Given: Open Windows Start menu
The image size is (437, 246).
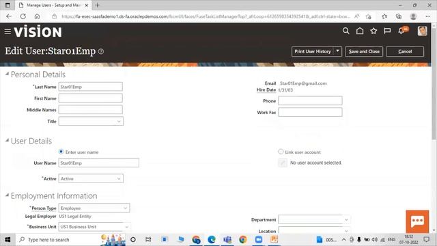Looking at the screenshot, I should tap(8, 240).
